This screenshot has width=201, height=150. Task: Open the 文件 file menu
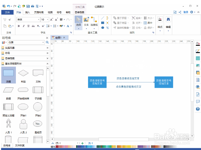point(7,12)
